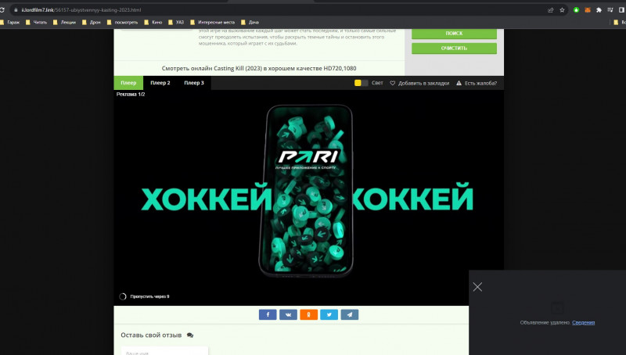Image resolution: width=626 pixels, height=355 pixels.
Task: Switch to the Плеер 3 tab
Action: (x=194, y=83)
